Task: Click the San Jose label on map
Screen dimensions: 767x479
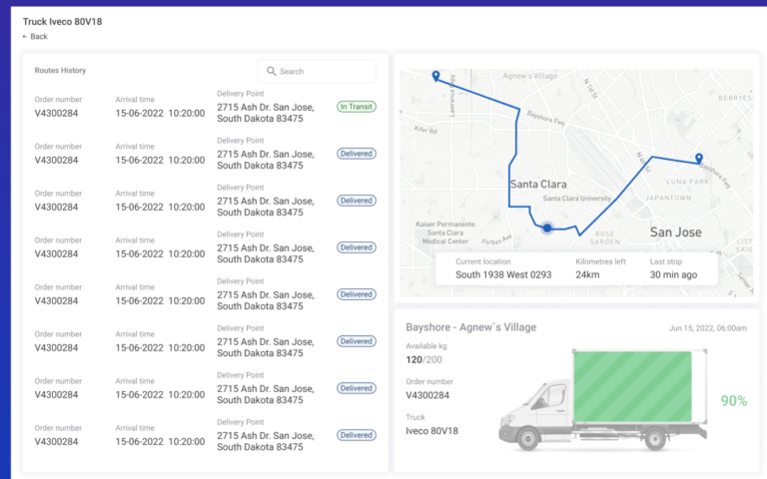Action: click(675, 233)
